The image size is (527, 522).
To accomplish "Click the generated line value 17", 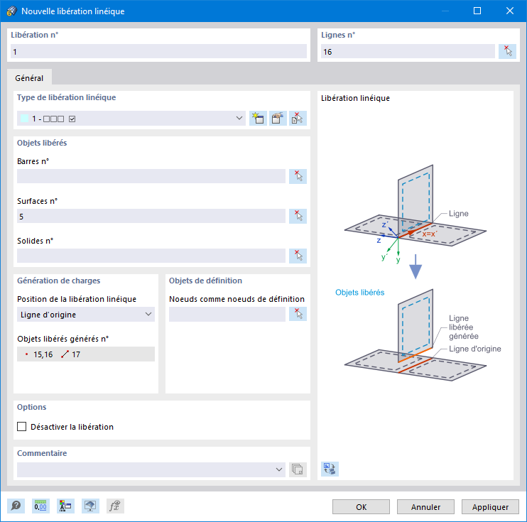I will (76, 354).
